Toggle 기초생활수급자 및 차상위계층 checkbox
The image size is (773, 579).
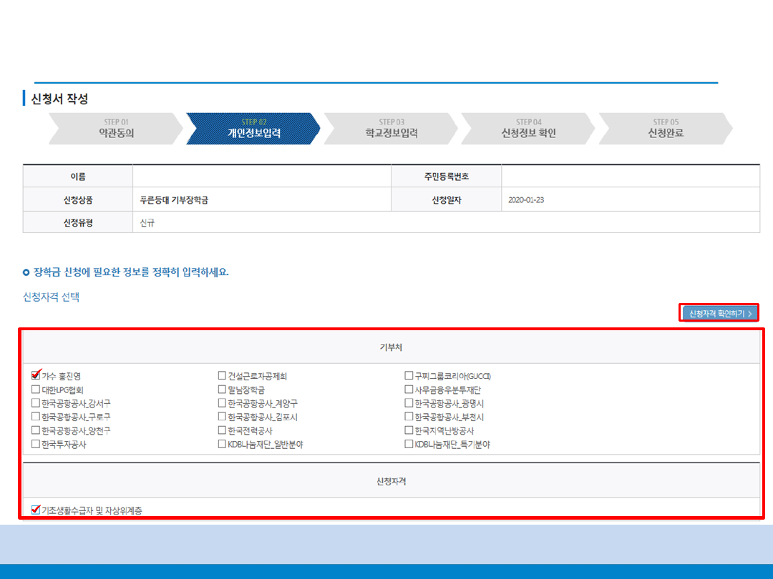[36, 510]
